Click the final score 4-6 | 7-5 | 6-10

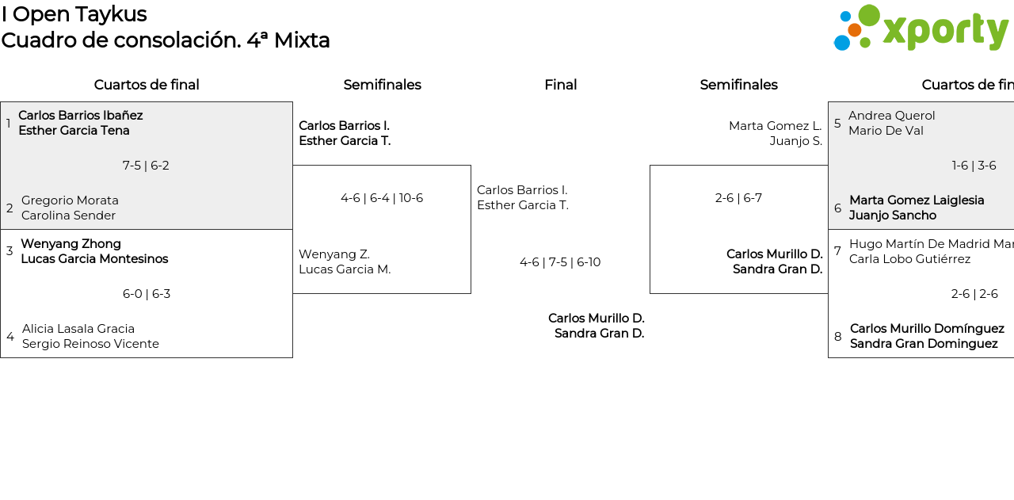click(x=560, y=262)
